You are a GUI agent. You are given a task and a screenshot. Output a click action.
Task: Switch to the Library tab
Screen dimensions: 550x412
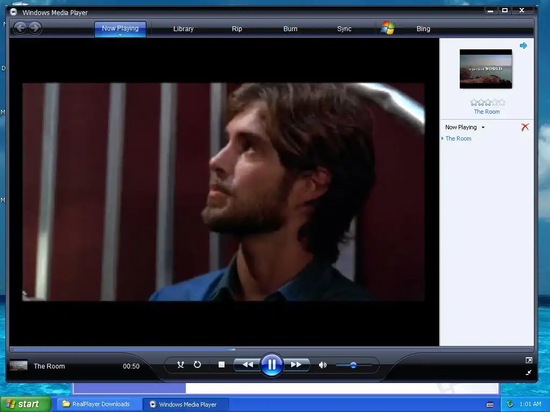coord(183,29)
